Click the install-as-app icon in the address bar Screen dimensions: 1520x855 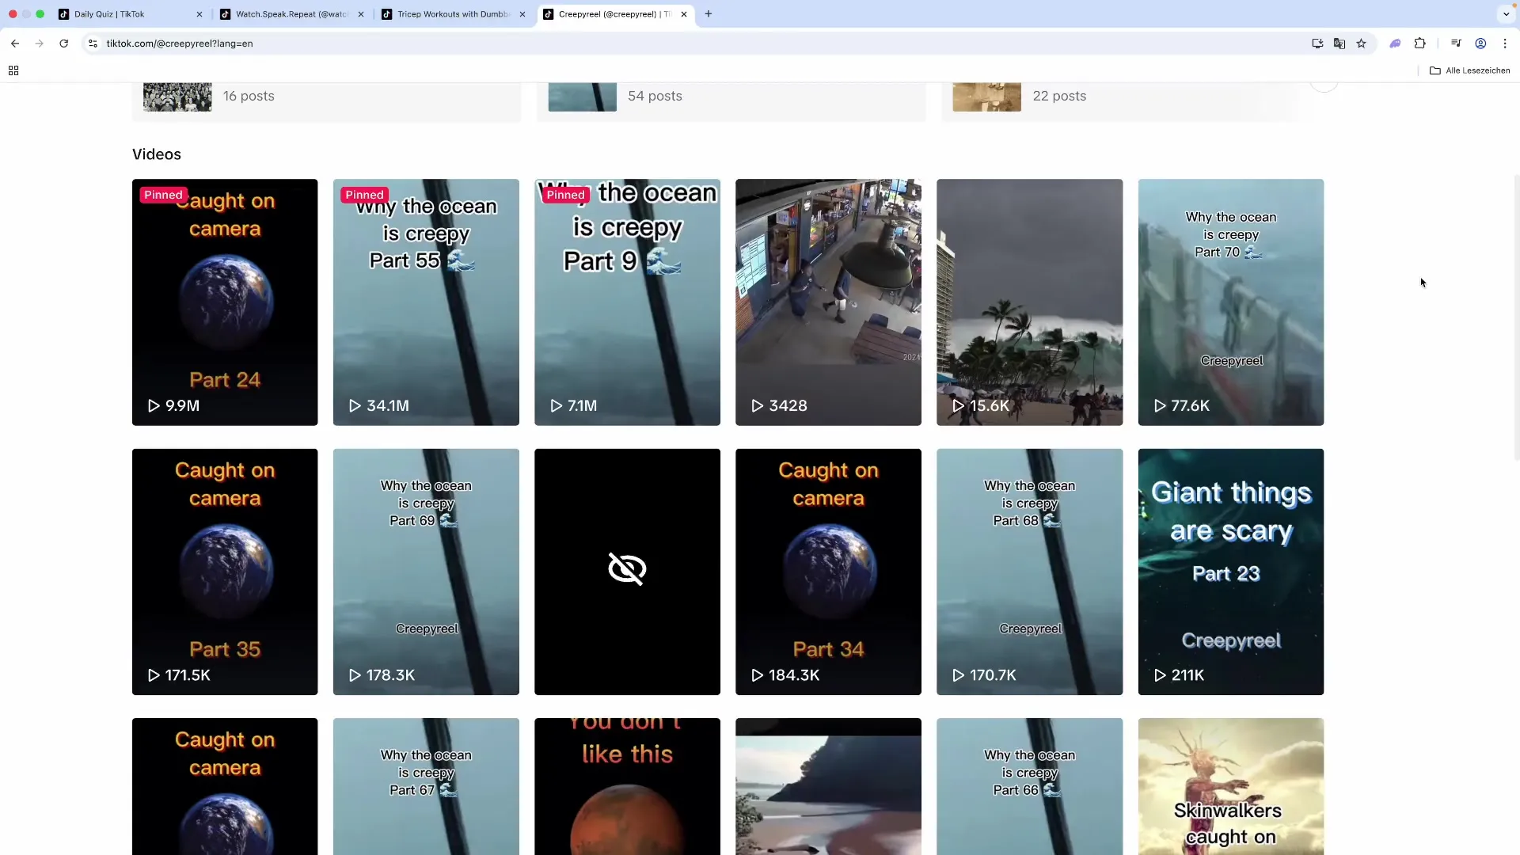[1317, 44]
